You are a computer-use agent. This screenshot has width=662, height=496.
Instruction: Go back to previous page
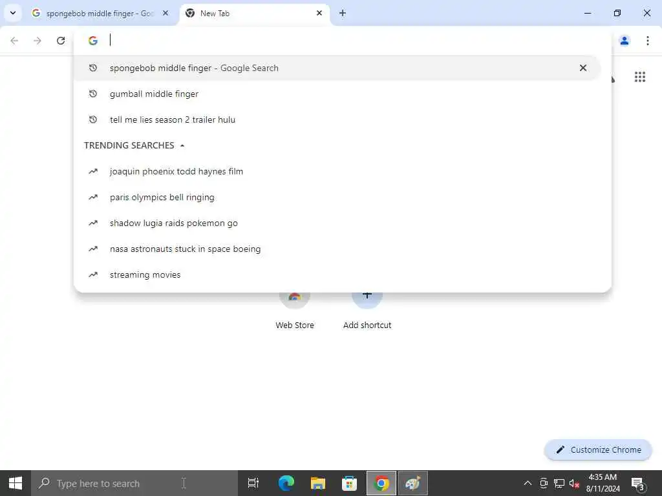14,41
